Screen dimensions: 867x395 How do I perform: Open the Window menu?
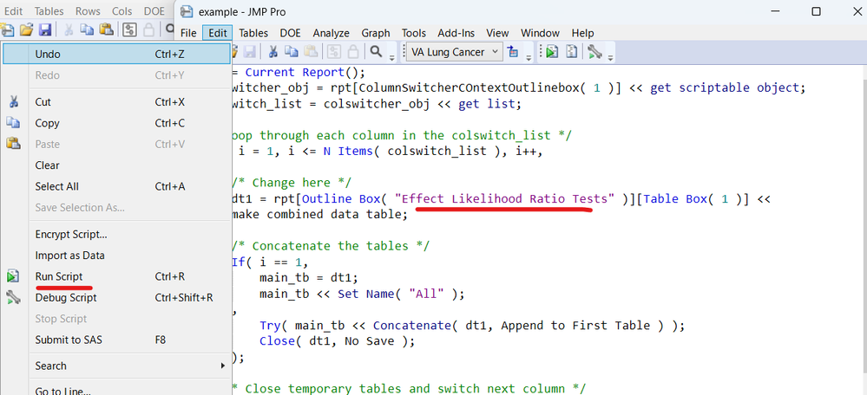[540, 33]
